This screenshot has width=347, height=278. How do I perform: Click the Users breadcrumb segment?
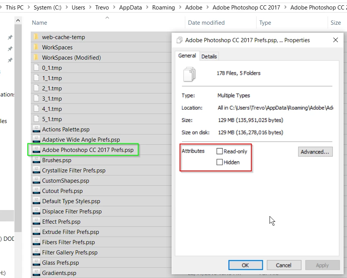pyautogui.click(x=78, y=7)
